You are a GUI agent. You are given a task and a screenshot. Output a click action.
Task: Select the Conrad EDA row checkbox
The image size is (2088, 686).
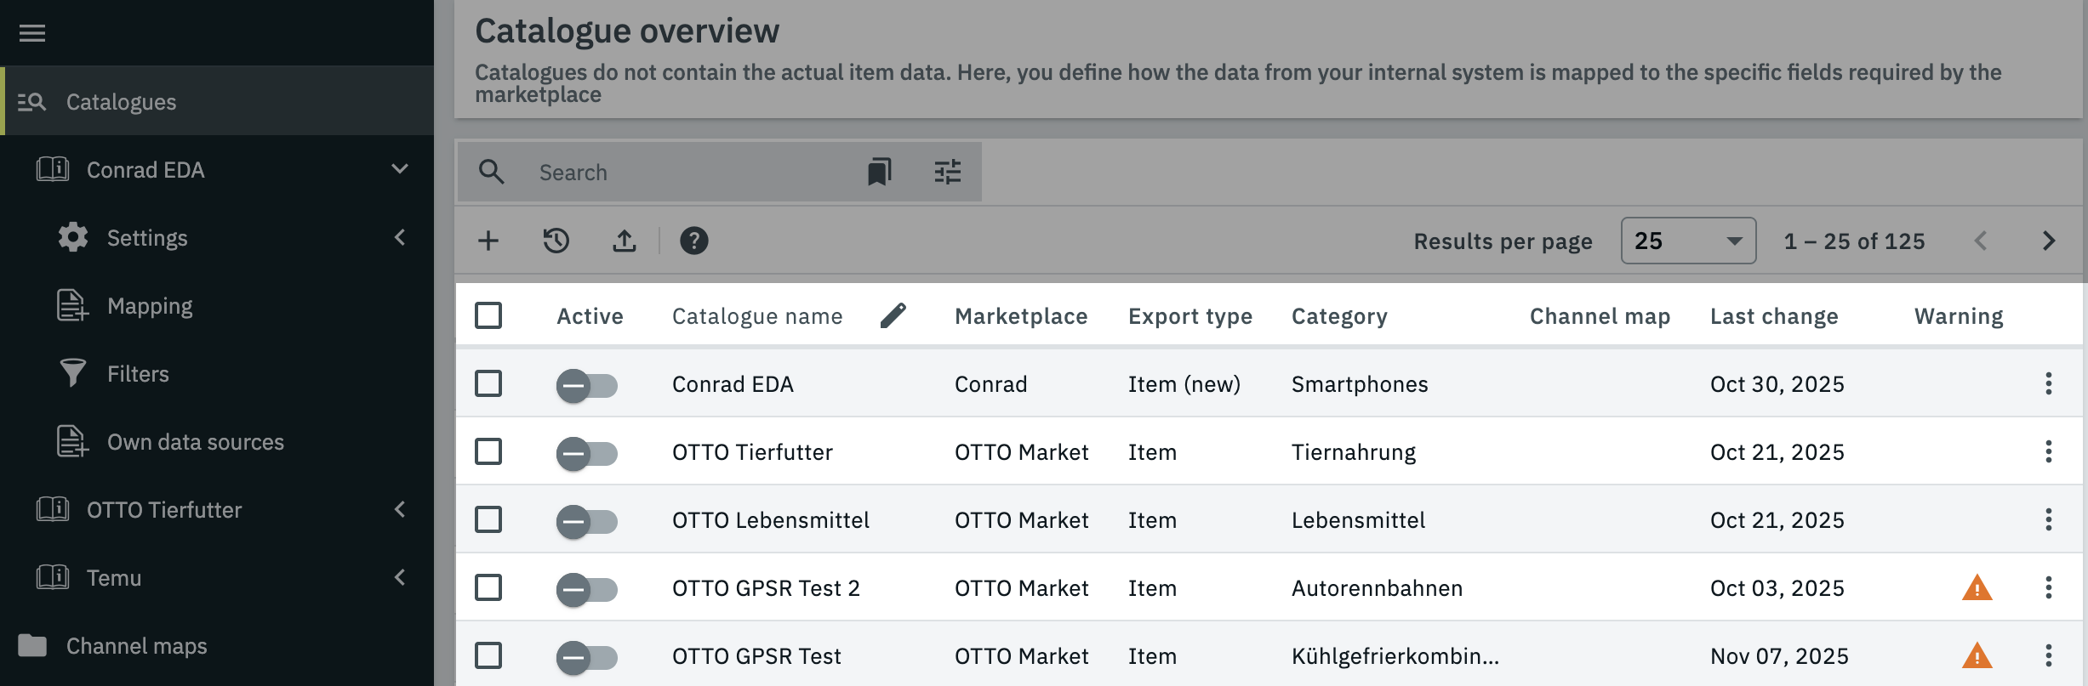[x=488, y=383]
